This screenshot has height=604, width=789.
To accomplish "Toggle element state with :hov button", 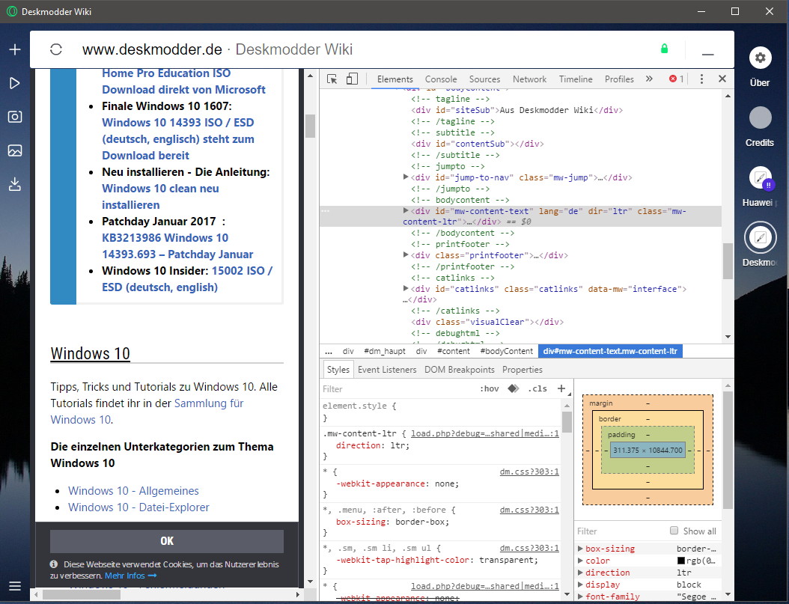I will click(x=489, y=388).
